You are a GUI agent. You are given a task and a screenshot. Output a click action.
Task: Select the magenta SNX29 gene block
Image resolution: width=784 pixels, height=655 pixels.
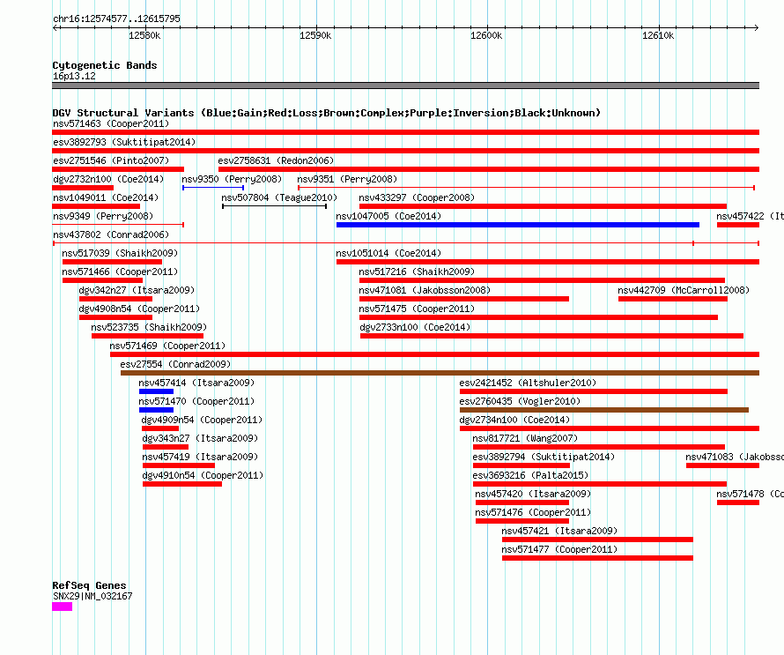coord(62,607)
